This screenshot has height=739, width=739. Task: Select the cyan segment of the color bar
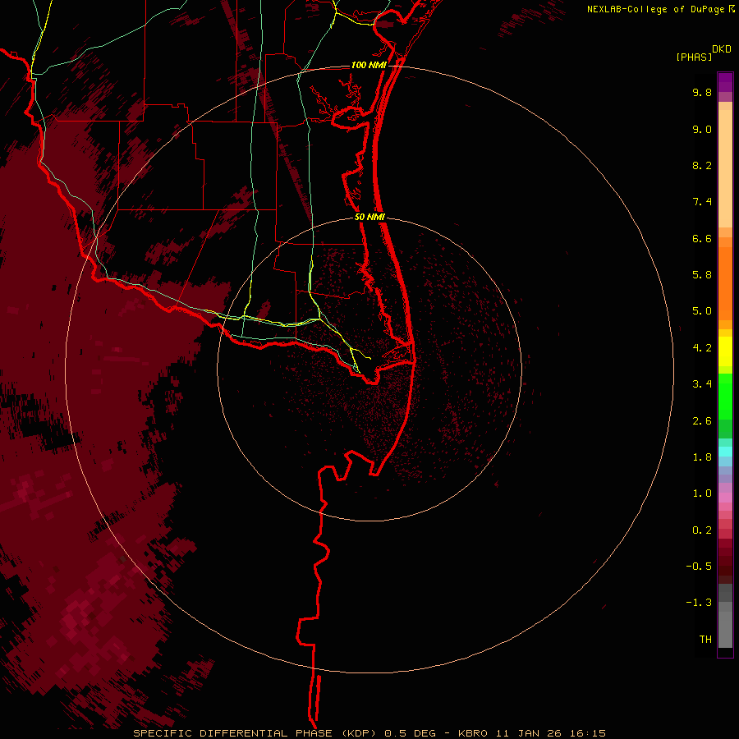coord(725,452)
